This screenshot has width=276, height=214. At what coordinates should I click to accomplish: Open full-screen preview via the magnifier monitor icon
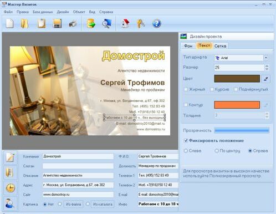pyautogui.click(x=107, y=24)
